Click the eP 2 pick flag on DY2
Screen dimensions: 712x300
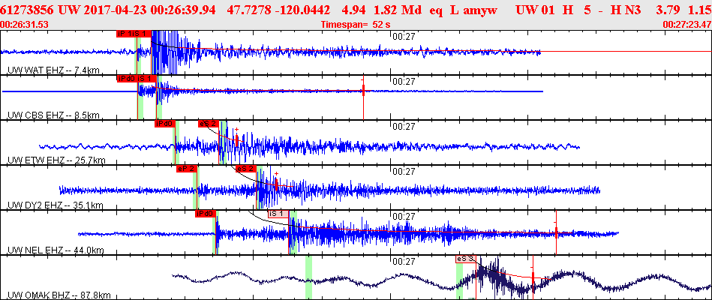point(186,169)
